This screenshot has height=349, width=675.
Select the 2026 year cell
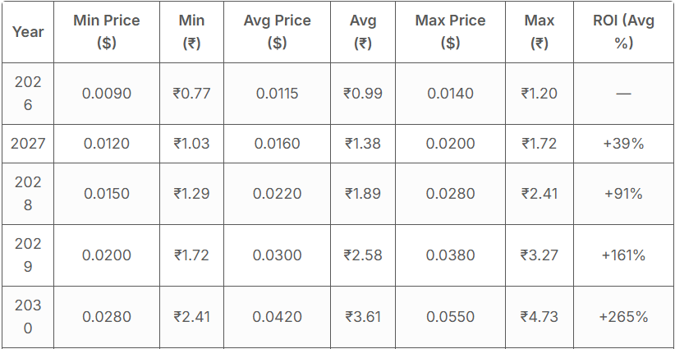28,94
